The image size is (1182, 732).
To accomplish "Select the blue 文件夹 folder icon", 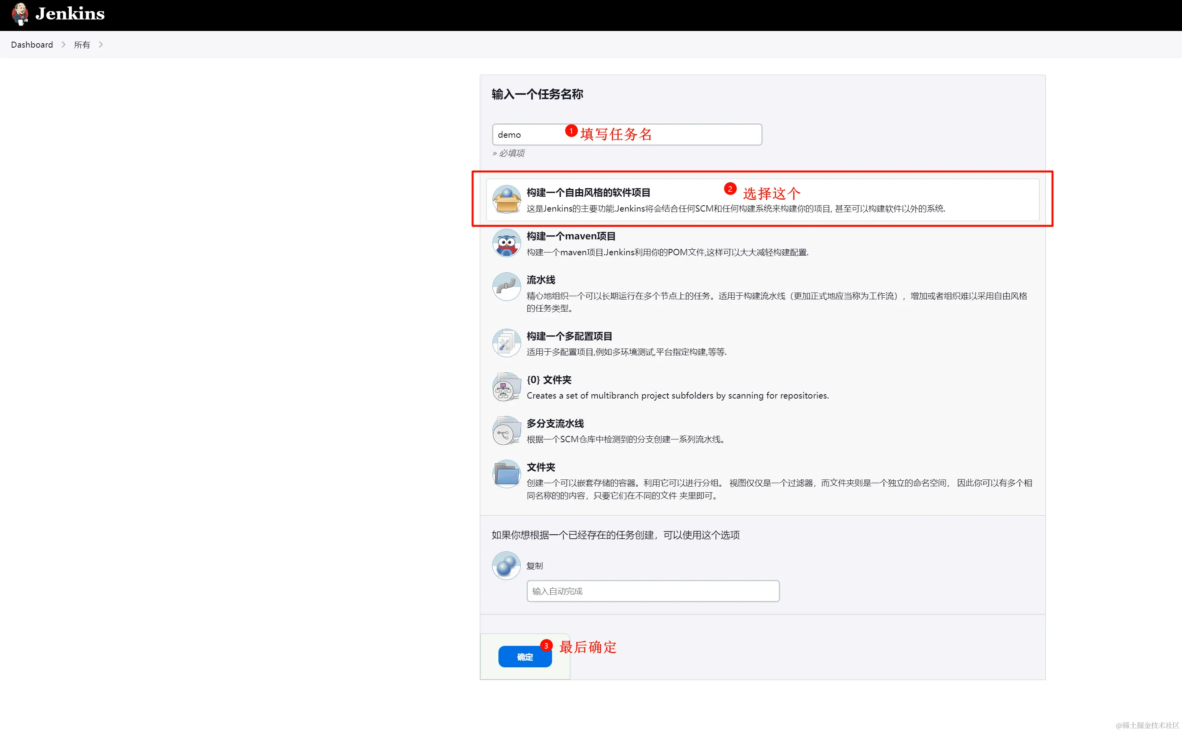I will coord(506,474).
